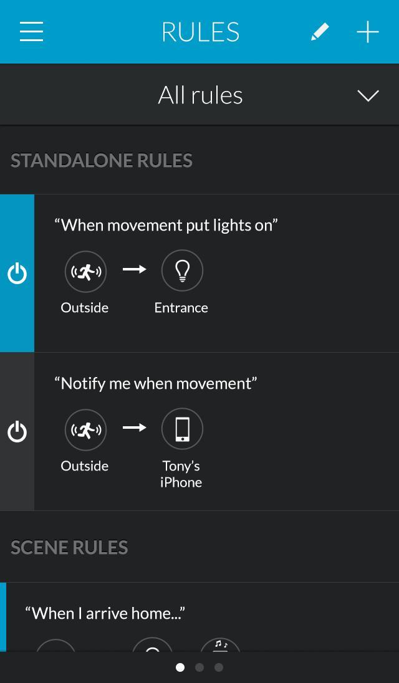This screenshot has width=399, height=683.
Task: Open the rules category selector chevron
Action: 368,95
